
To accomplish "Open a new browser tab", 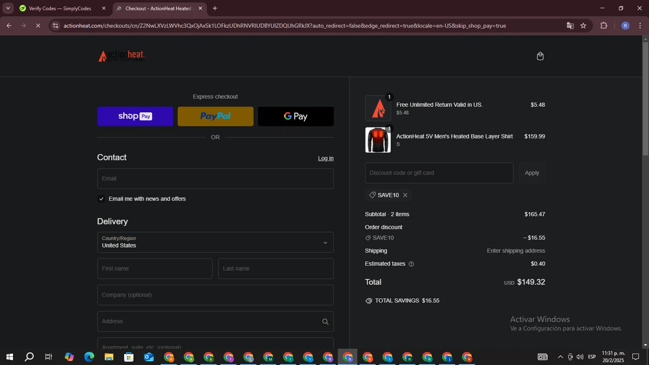I will point(215,8).
